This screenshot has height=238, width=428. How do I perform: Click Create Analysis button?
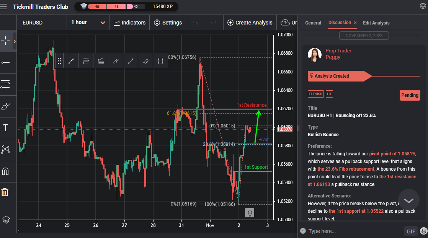click(250, 22)
